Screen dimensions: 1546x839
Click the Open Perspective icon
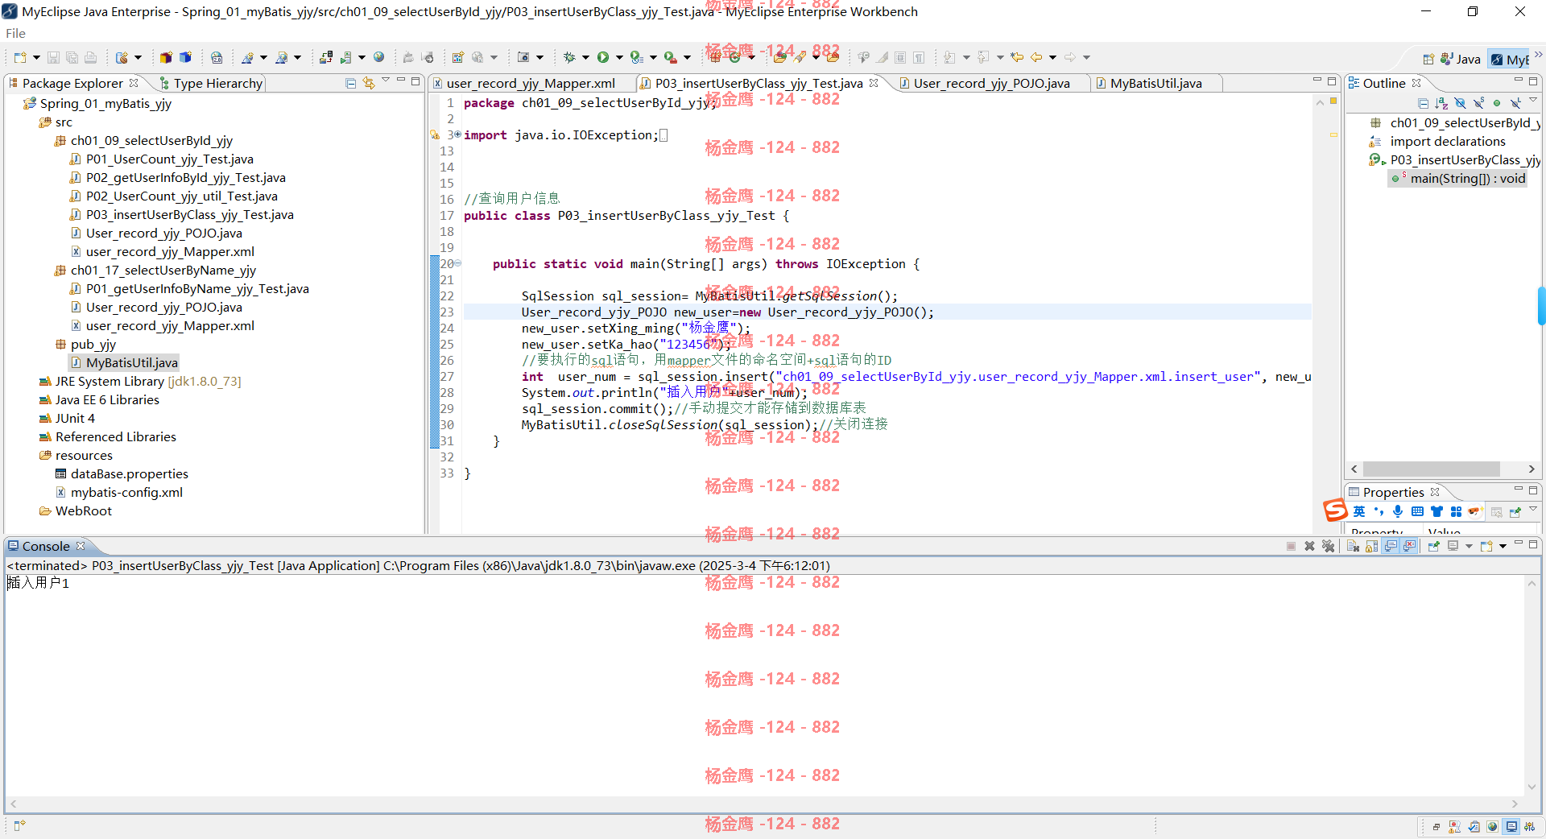(x=1428, y=59)
